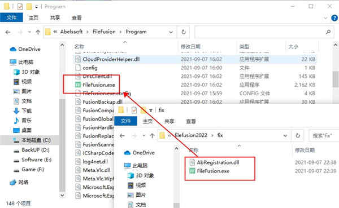Open the 查看 tab in Program window

(x=77, y=17)
